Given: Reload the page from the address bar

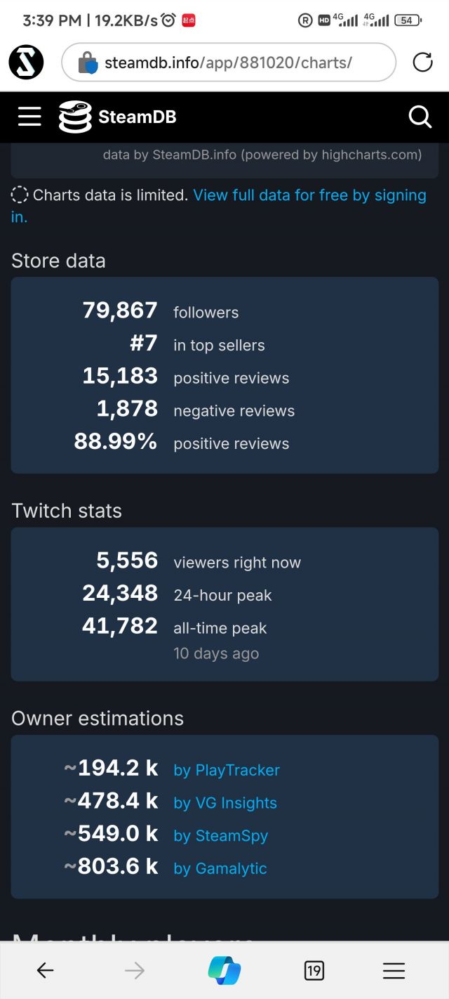Looking at the screenshot, I should coord(422,63).
